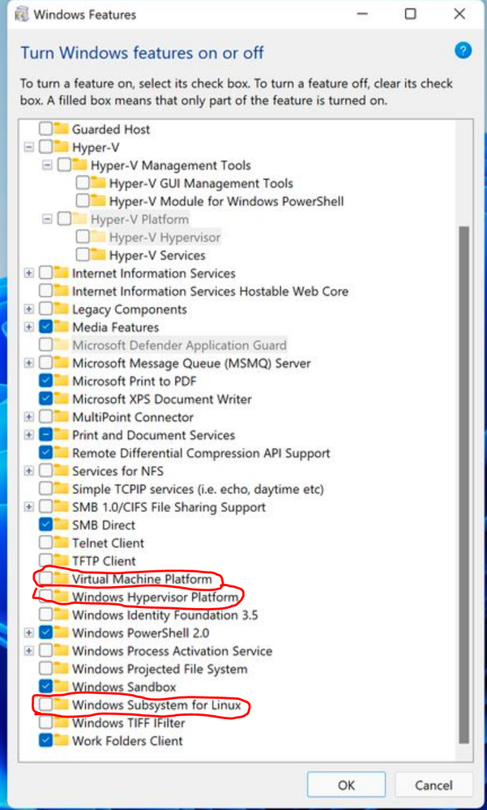Enable the Virtual Machine Platform checkbox
This screenshot has height=810, width=487.
46,579
